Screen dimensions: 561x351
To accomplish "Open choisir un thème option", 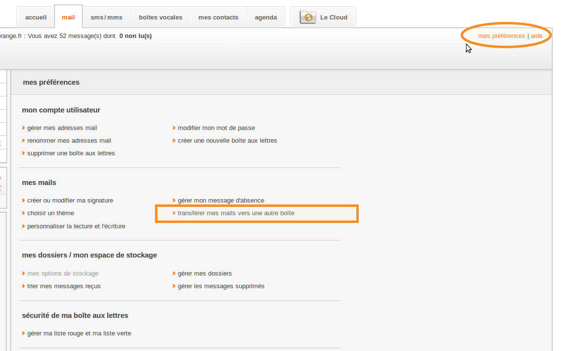I will pyautogui.click(x=50, y=213).
